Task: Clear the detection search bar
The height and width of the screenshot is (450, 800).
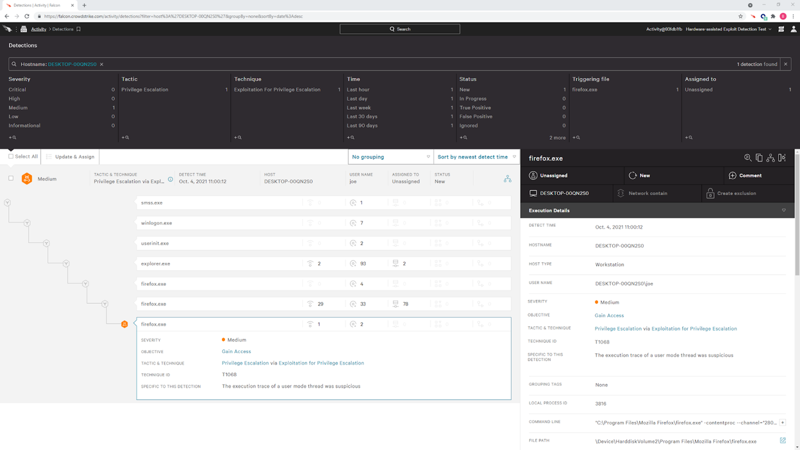Action: pos(786,64)
